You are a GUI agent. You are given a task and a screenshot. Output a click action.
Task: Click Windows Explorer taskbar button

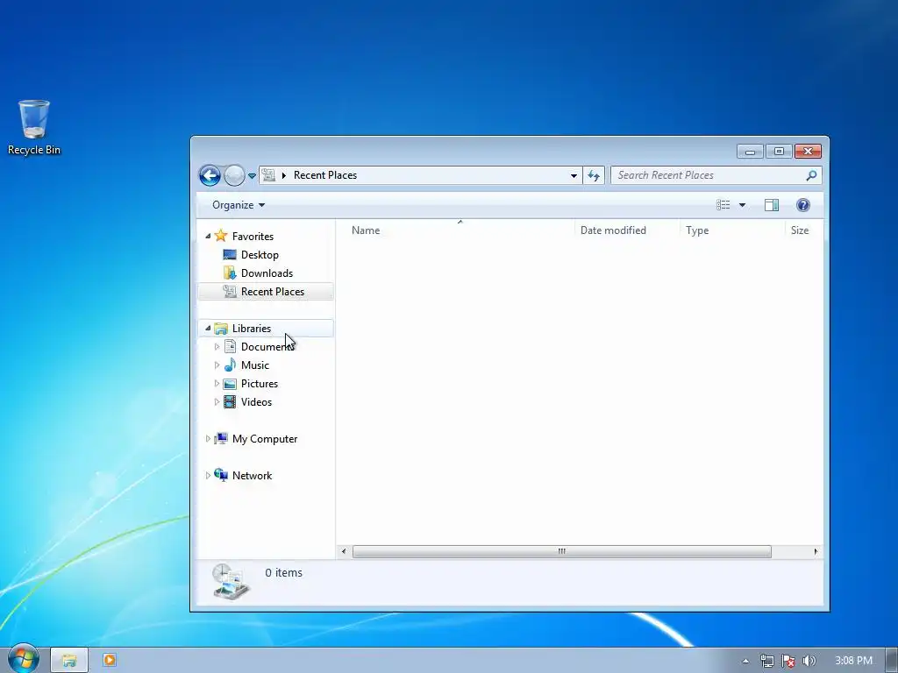(69, 660)
